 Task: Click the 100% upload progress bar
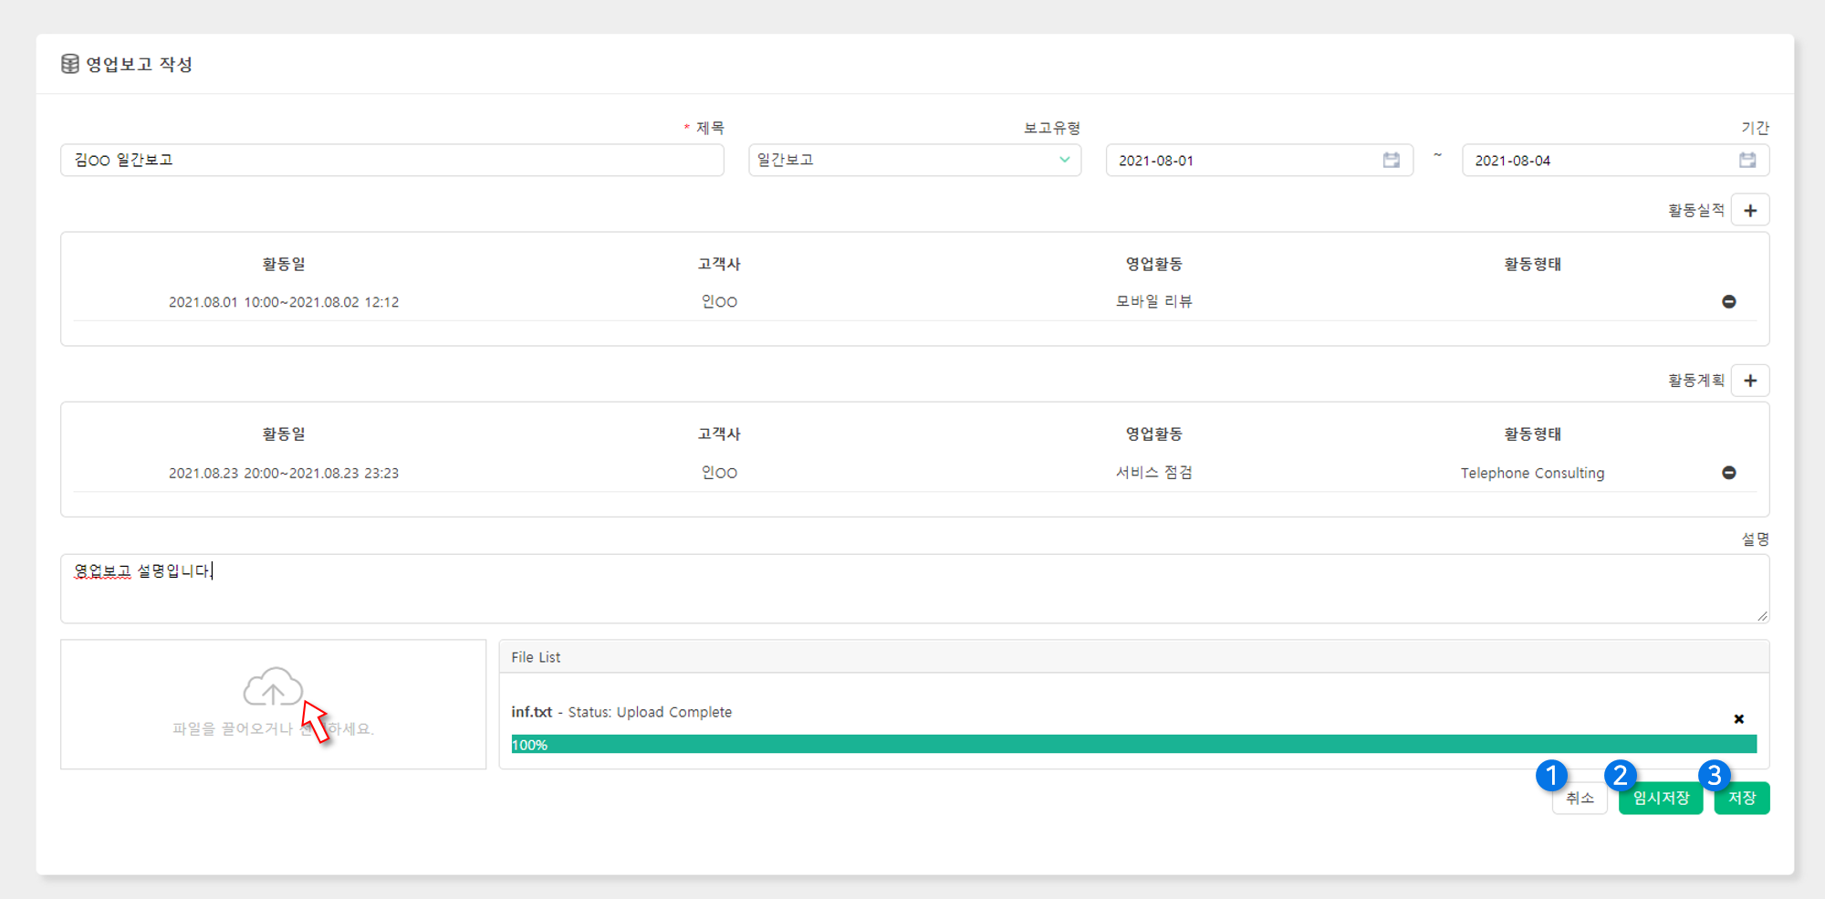coord(1133,745)
